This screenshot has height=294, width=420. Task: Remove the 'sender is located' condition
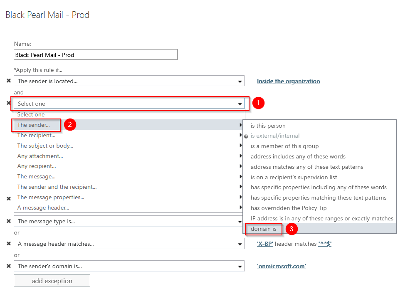coord(9,81)
